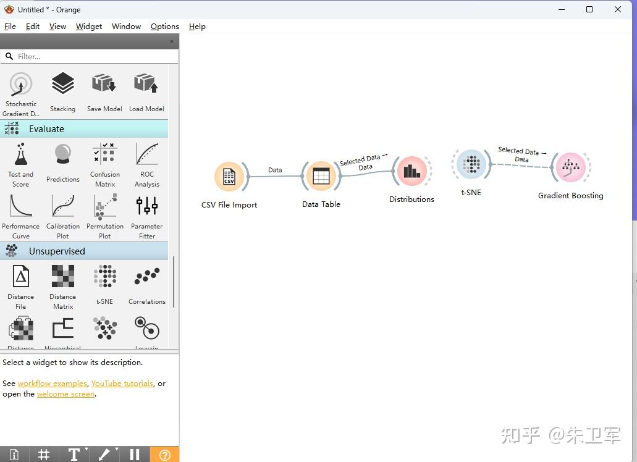The height and width of the screenshot is (462, 637).
Task: Select the Stochastic Gradient Descent widget
Action: [x=21, y=94]
